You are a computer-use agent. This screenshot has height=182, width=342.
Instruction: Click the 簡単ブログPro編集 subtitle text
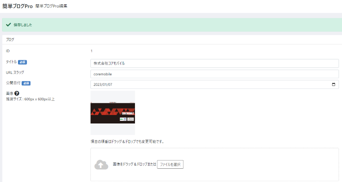click(51, 6)
